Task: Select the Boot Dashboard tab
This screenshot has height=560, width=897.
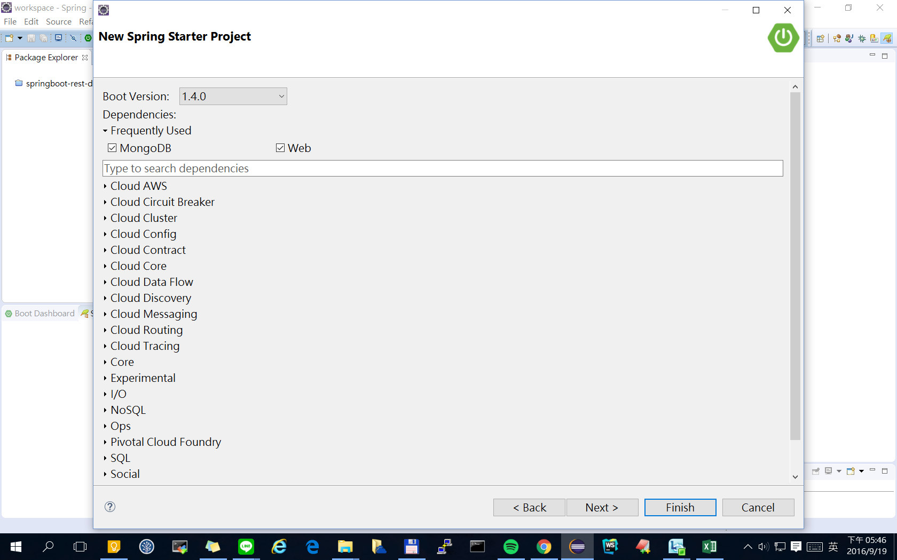Action: (x=40, y=314)
